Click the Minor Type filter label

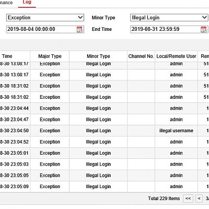103,18
